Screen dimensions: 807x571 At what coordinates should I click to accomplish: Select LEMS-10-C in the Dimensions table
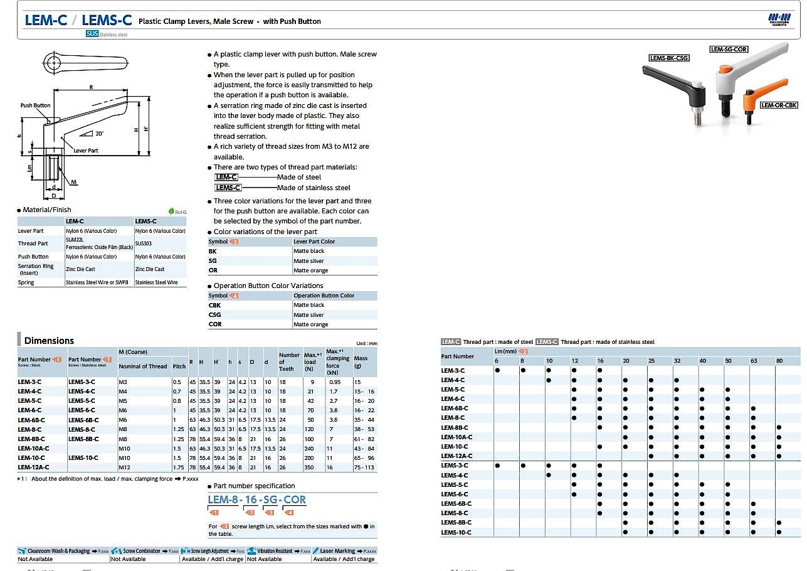pos(83,458)
